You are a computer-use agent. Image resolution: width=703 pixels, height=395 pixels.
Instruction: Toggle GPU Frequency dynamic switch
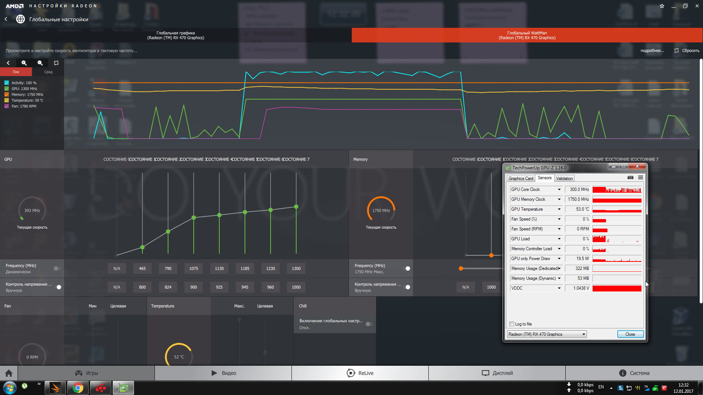pyautogui.click(x=57, y=268)
